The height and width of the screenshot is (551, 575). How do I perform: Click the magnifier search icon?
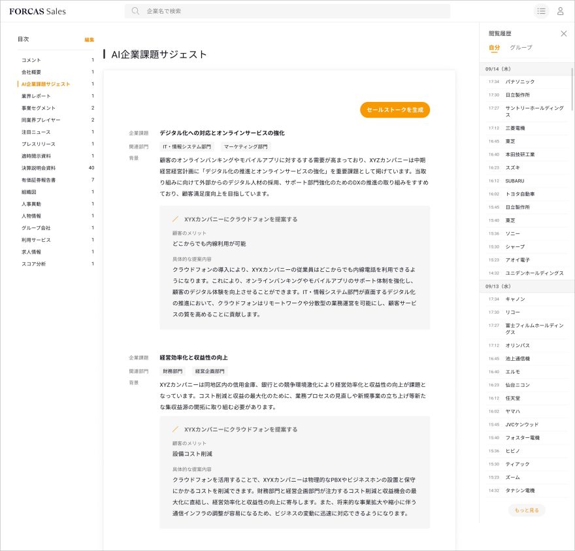pos(135,11)
